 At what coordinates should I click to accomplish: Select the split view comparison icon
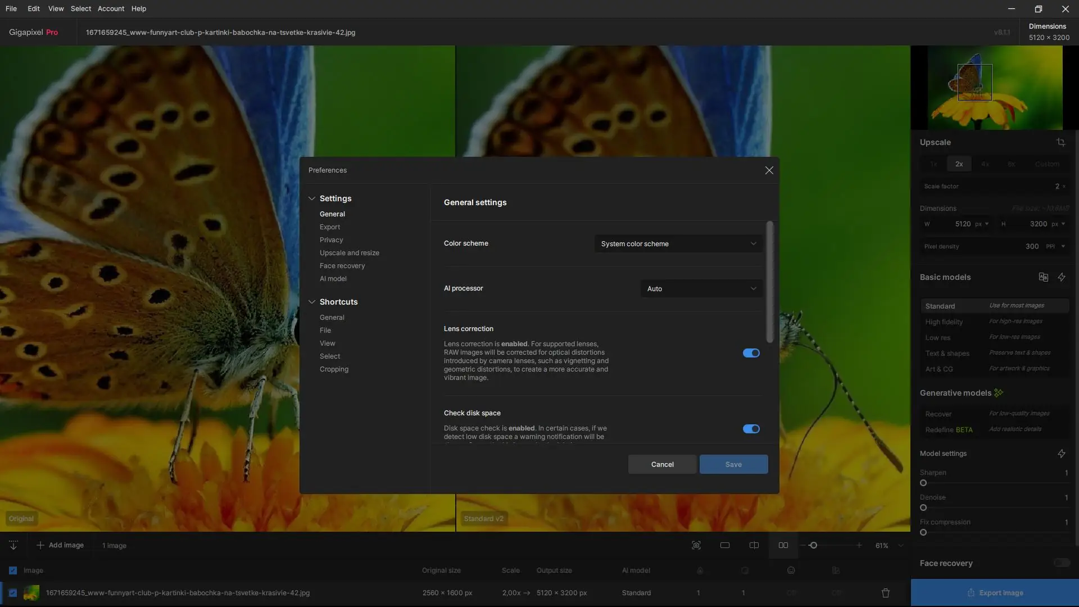coord(754,545)
